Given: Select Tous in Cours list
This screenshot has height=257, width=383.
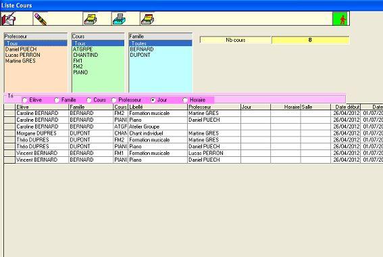Looking at the screenshot, I should point(98,43).
